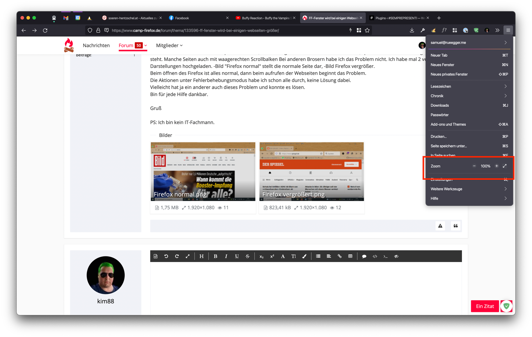532x337 pixels.
Task: Expand the Lesezeichen submenu
Action: pyautogui.click(x=469, y=86)
